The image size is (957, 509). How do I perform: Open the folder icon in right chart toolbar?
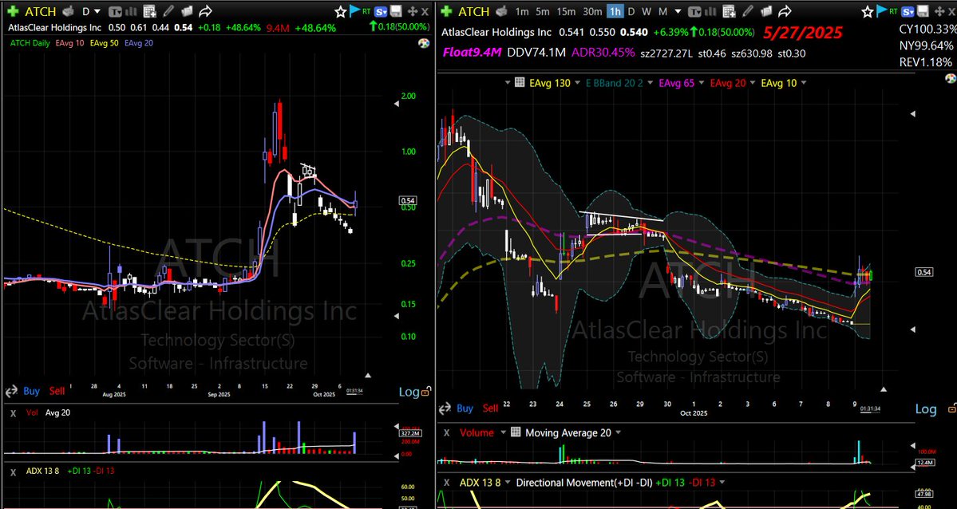point(766,12)
